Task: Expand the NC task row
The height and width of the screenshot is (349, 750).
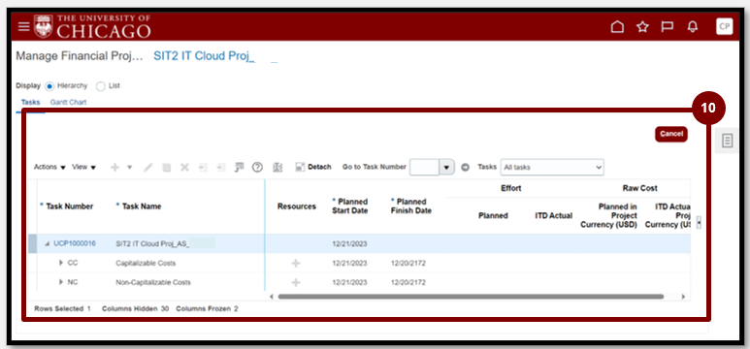Action: point(61,282)
